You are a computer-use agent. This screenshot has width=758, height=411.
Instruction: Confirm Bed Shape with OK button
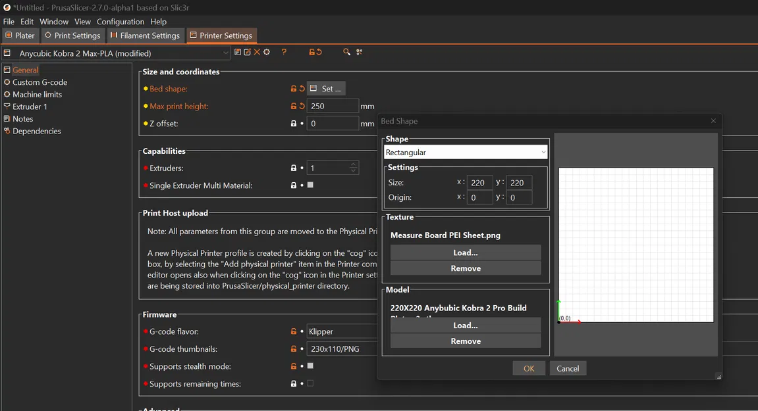coord(529,368)
